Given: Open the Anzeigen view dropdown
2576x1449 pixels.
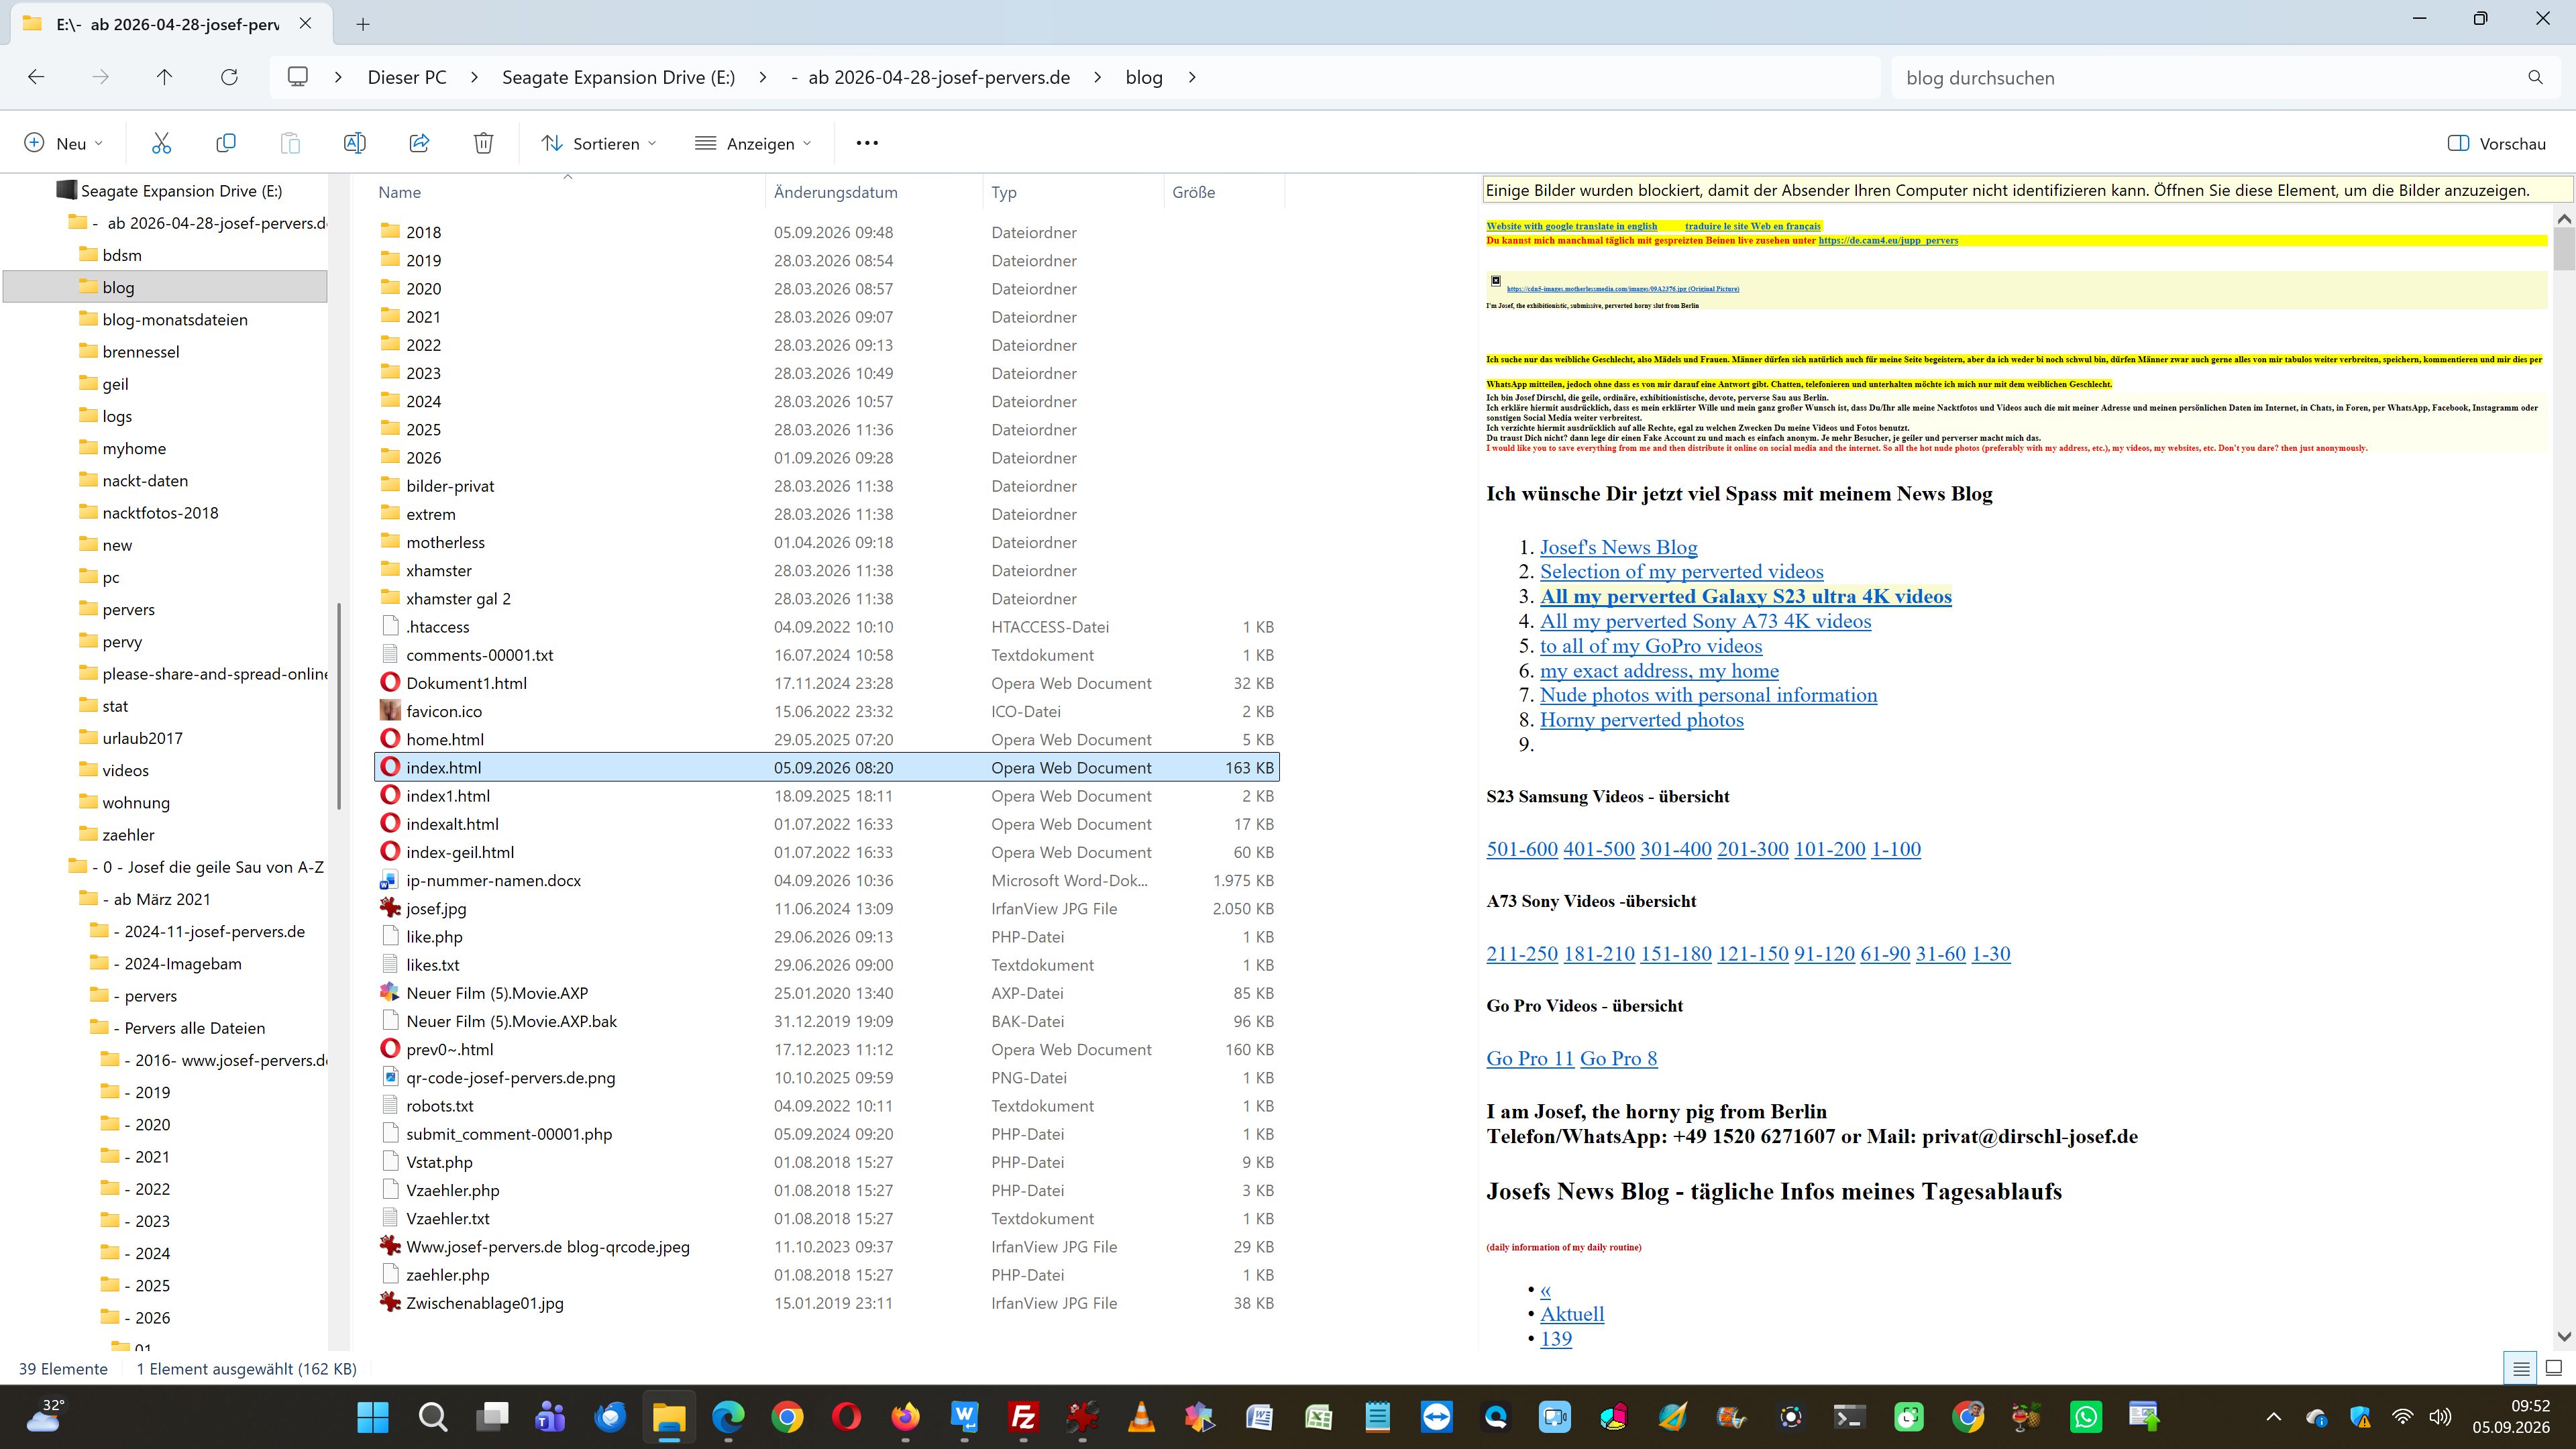Looking at the screenshot, I should point(753,143).
